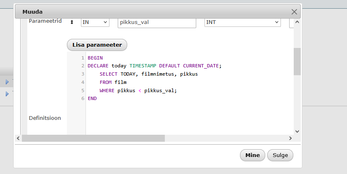Click the horizontal scrollbar thumb

pyautogui.click(x=93, y=138)
